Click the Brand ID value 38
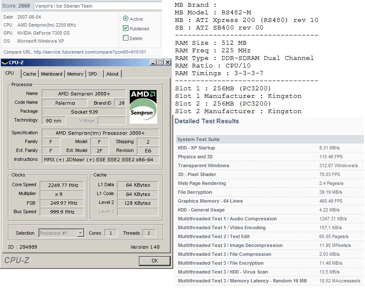Viewport: 365px width, 290px height. [x=120, y=103]
